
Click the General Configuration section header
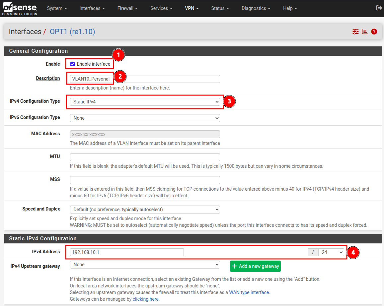193,51
